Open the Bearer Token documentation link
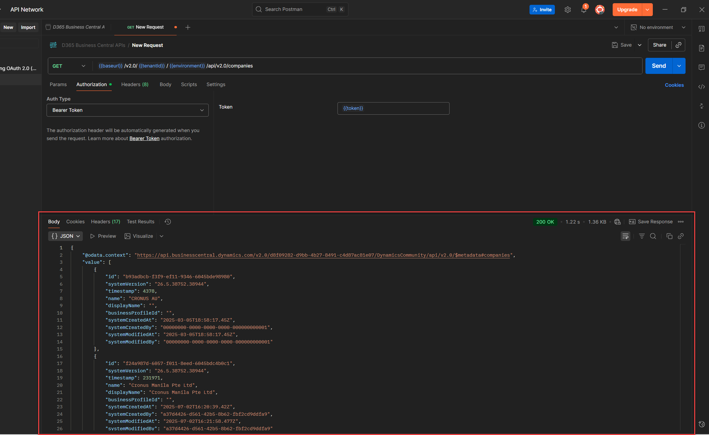 [x=144, y=138]
